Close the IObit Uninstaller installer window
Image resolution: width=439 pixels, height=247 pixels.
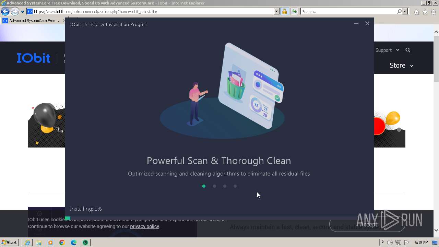point(367,23)
